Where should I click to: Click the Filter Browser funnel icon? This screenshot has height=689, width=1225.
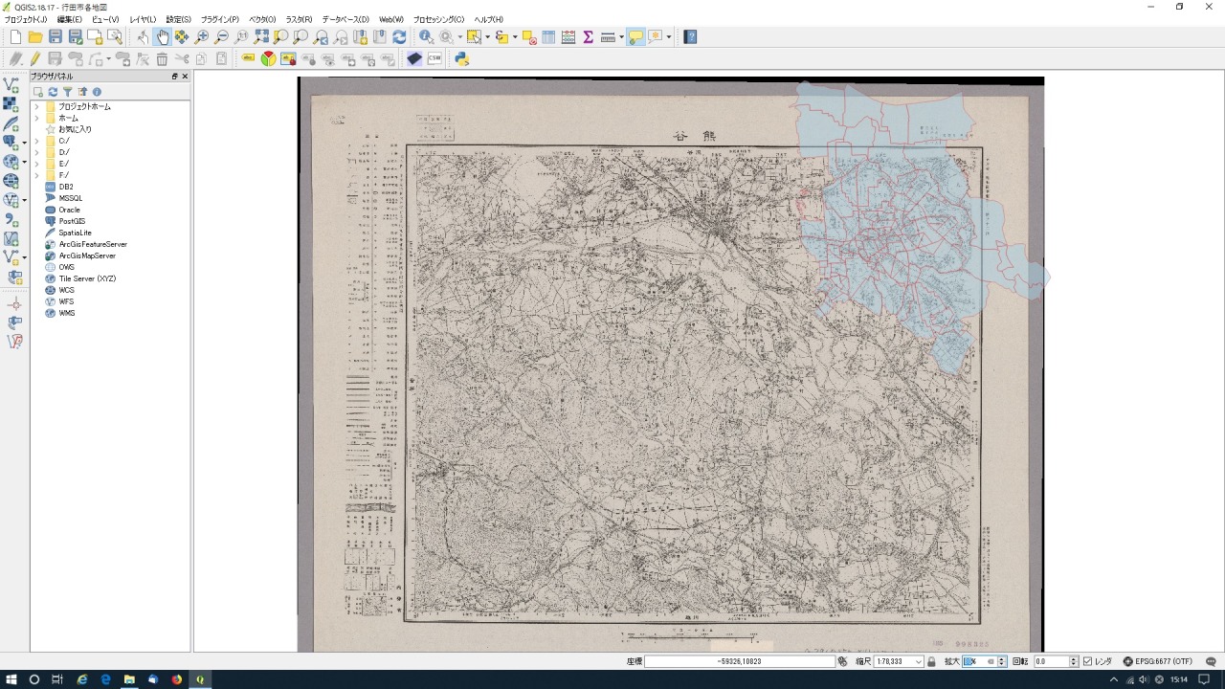tap(68, 92)
